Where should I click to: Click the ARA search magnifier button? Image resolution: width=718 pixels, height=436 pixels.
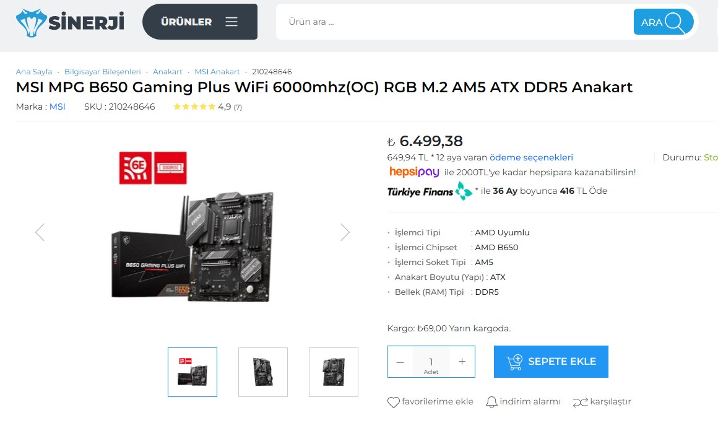click(x=663, y=22)
